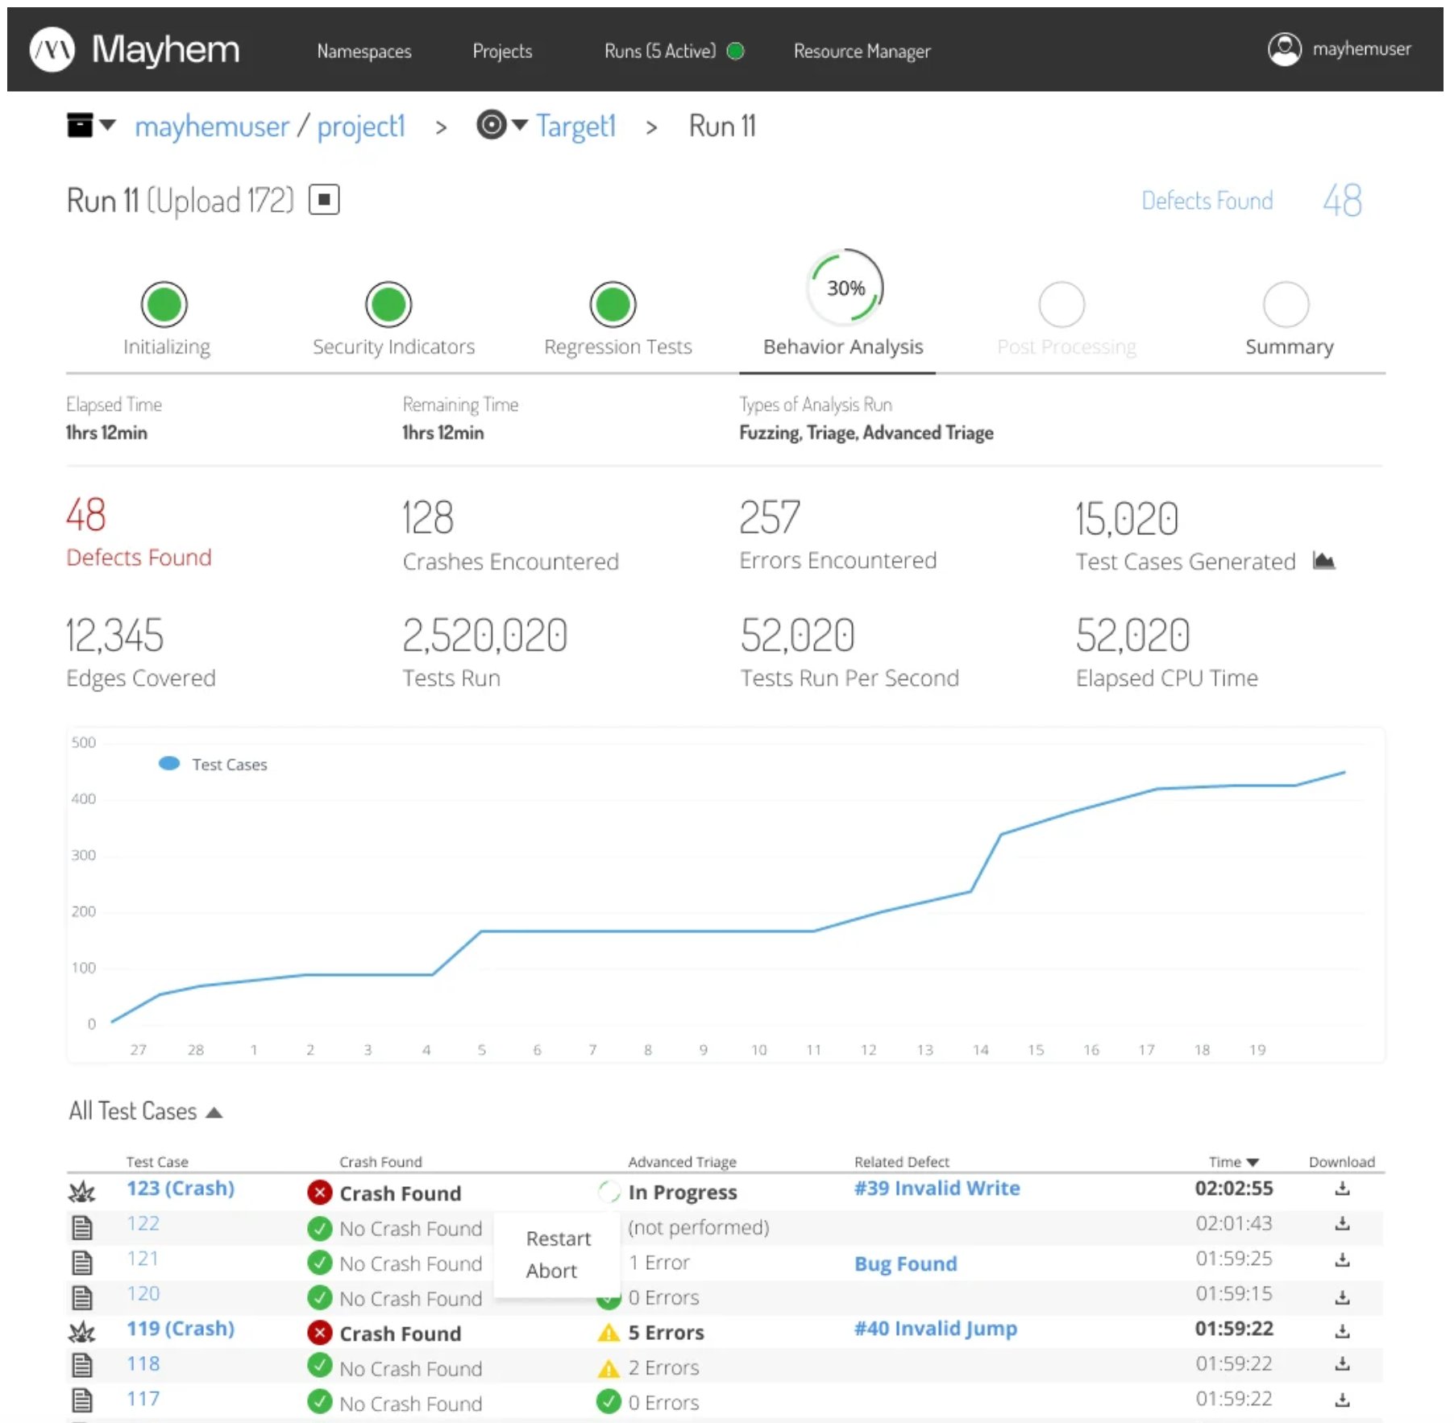Click the green dot beside Runs (5 Active)
This screenshot has width=1454, height=1423.
tap(734, 50)
